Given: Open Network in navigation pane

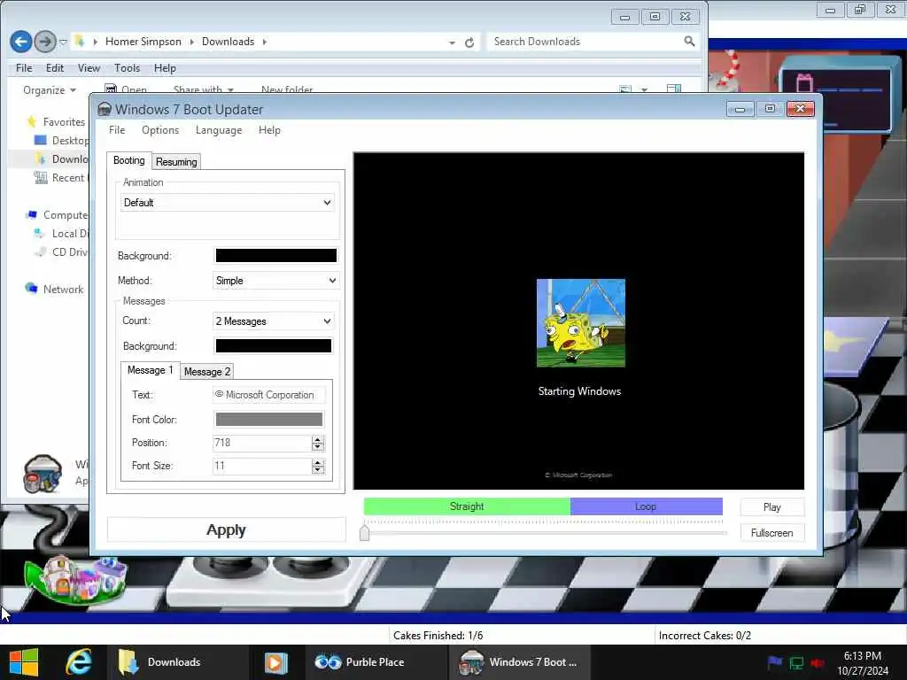Looking at the screenshot, I should point(63,290).
